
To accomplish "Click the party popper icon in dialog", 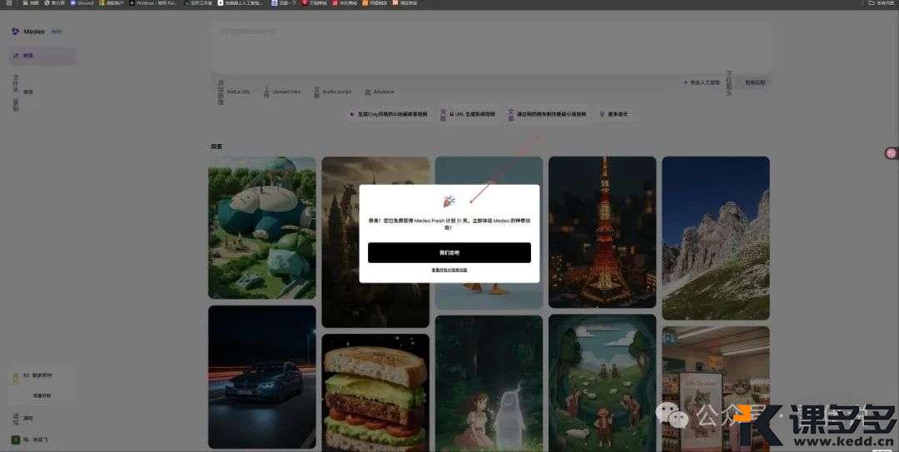I will (x=449, y=201).
